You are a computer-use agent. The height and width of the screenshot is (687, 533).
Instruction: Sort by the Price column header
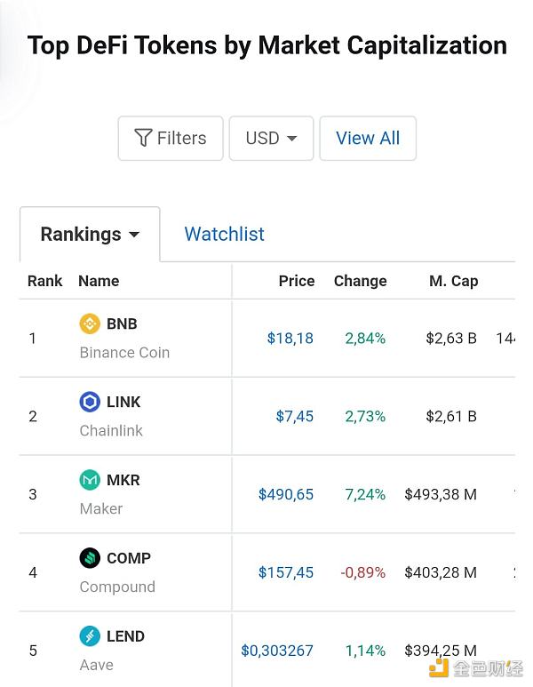tap(296, 281)
